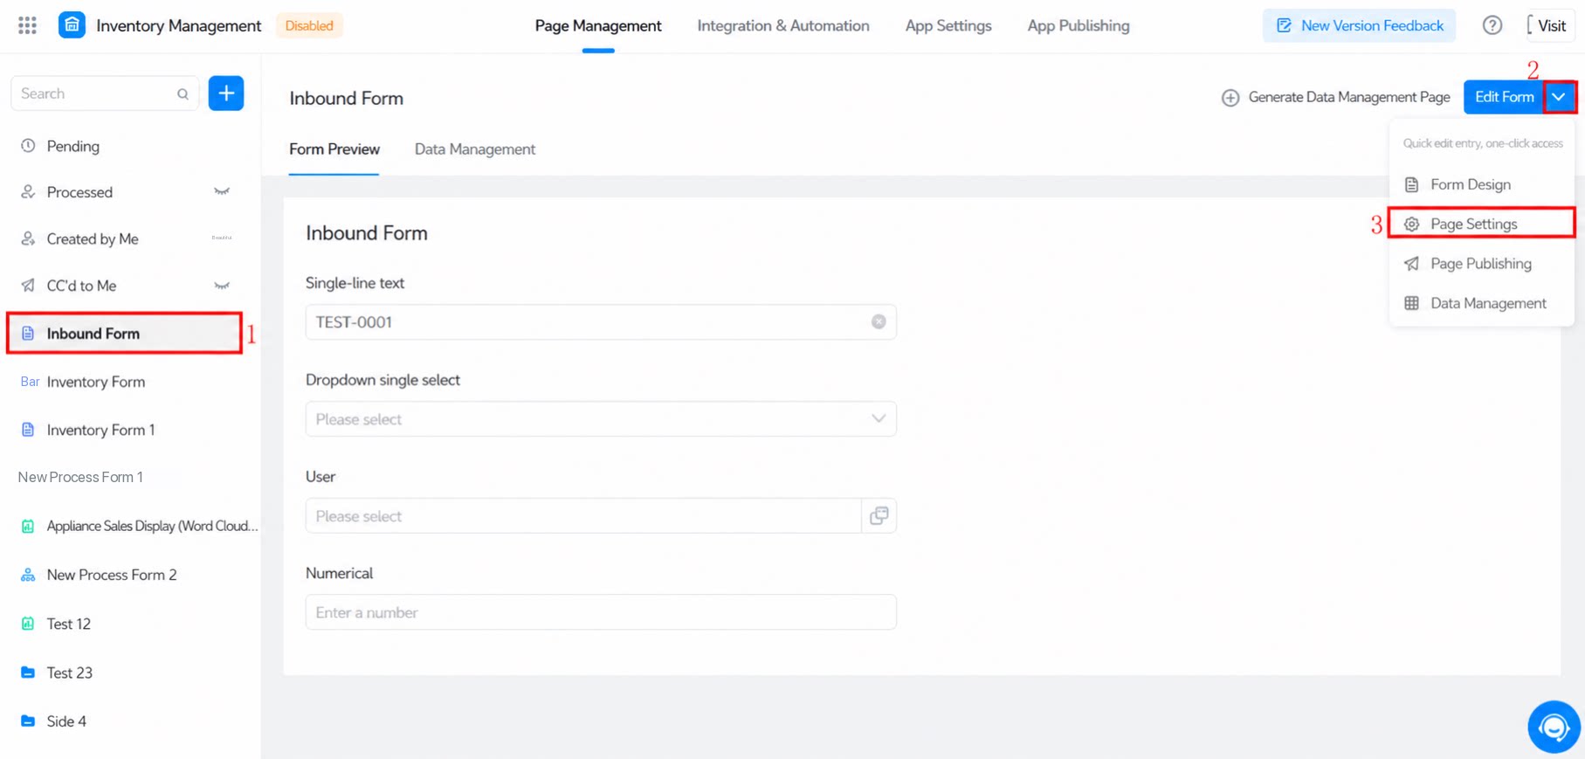Viewport: 1585px width, 759px height.
Task: Open Integration & Automation top tab
Action: pyautogui.click(x=783, y=25)
